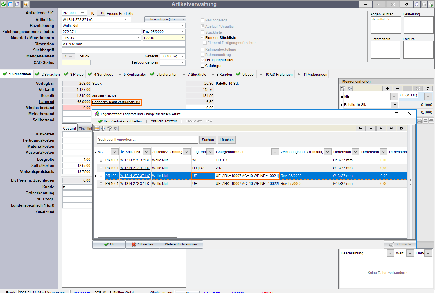Go to next record in Lagerbestand
The image size is (435, 293).
pyautogui.click(x=381, y=128)
